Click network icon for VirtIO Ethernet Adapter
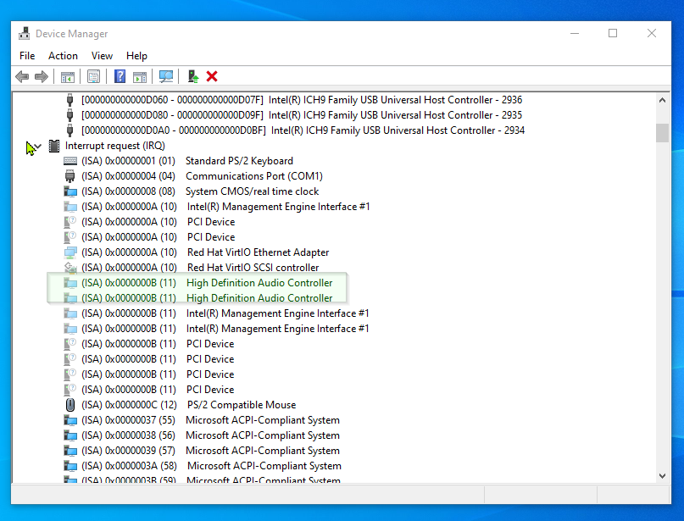684x521 pixels. tap(70, 252)
